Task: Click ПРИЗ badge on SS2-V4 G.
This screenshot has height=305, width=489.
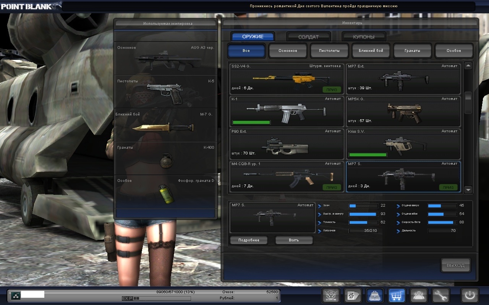Action: [332, 90]
